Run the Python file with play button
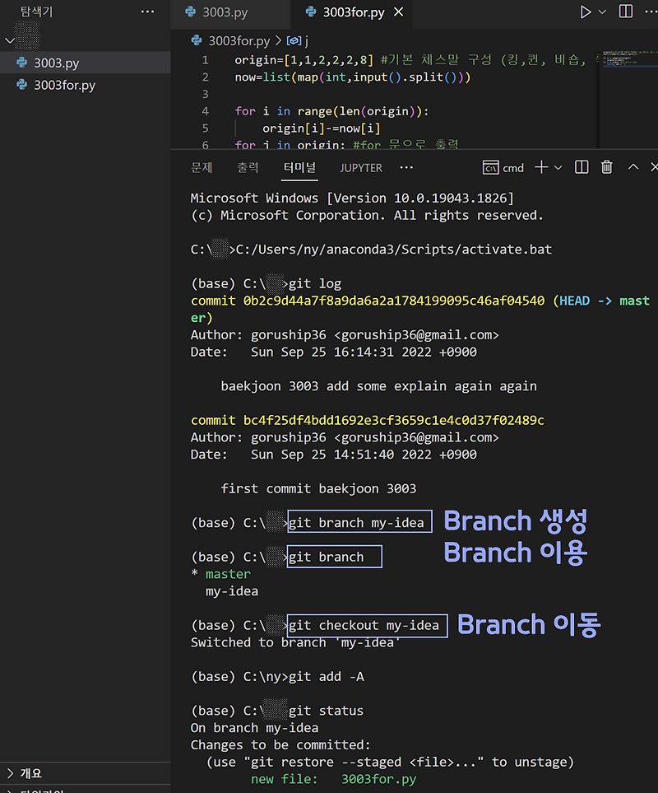This screenshot has height=793, width=658. pos(586,12)
